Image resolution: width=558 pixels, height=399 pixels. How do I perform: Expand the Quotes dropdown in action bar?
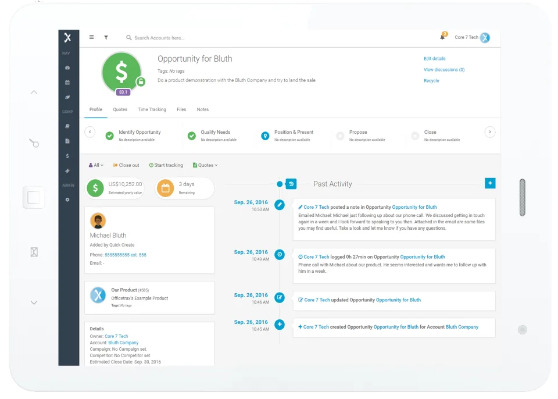pyautogui.click(x=205, y=165)
